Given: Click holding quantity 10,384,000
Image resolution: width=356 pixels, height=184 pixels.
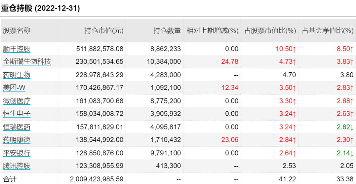Looking at the screenshot, I should click(164, 61).
